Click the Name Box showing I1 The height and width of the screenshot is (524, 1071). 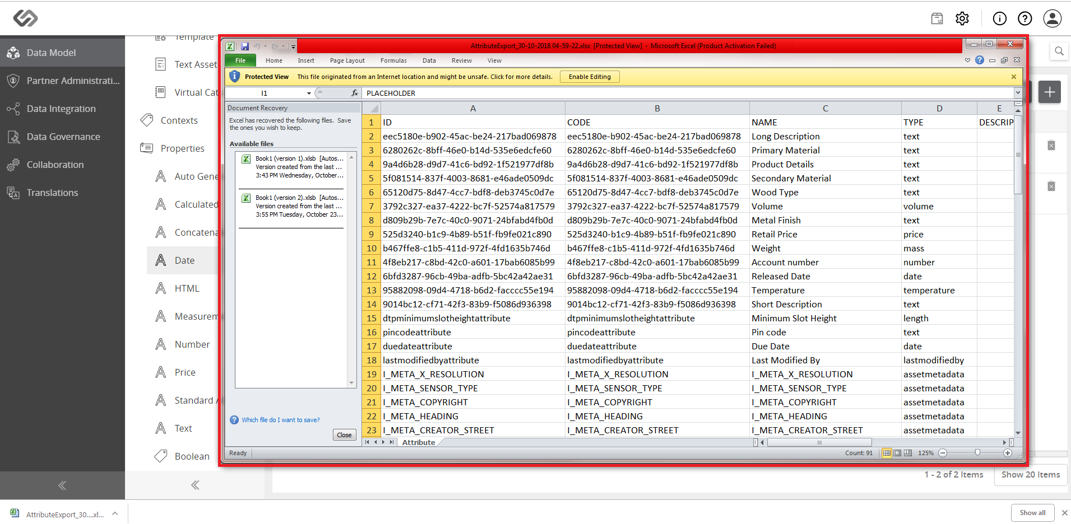coord(265,93)
